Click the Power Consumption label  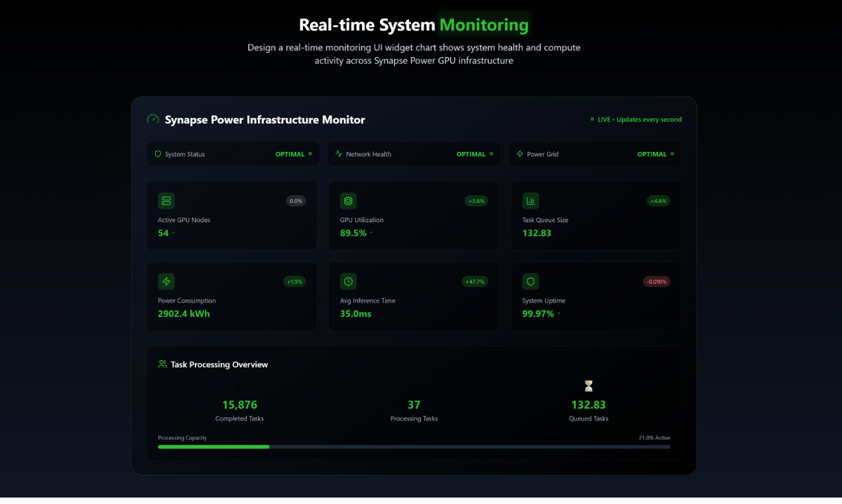coord(187,300)
